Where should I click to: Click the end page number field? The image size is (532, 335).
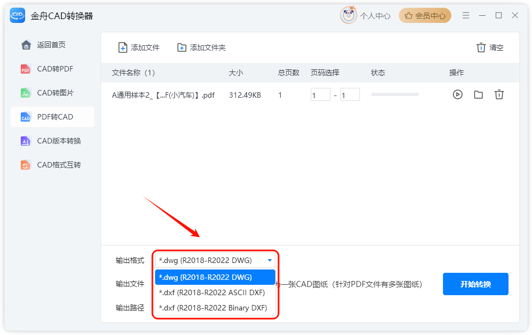point(350,94)
